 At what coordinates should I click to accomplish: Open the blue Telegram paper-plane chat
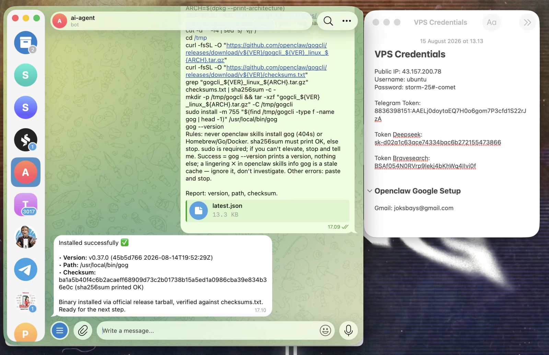(x=26, y=269)
